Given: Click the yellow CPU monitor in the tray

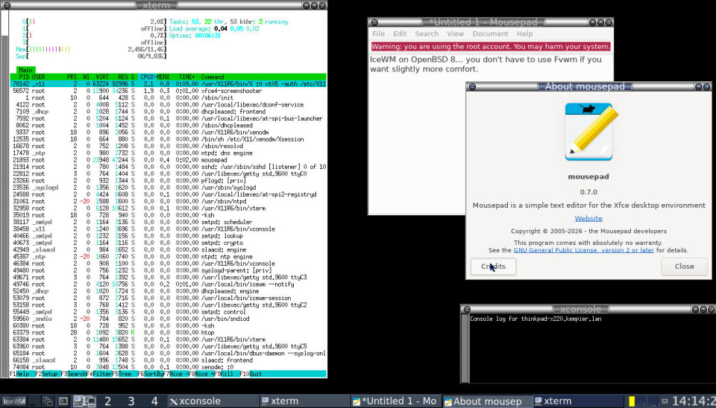Looking at the screenshot, I should point(632,401).
